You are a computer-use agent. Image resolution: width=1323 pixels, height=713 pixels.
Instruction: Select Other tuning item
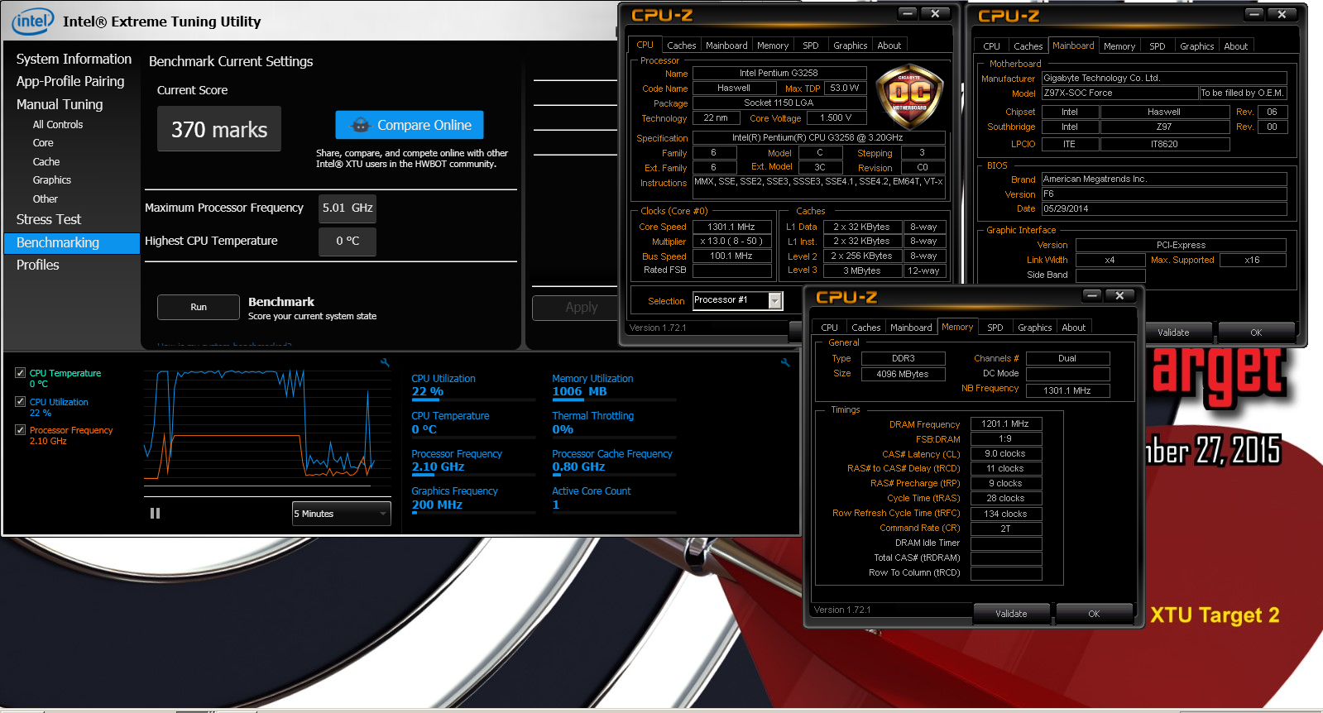(x=46, y=199)
